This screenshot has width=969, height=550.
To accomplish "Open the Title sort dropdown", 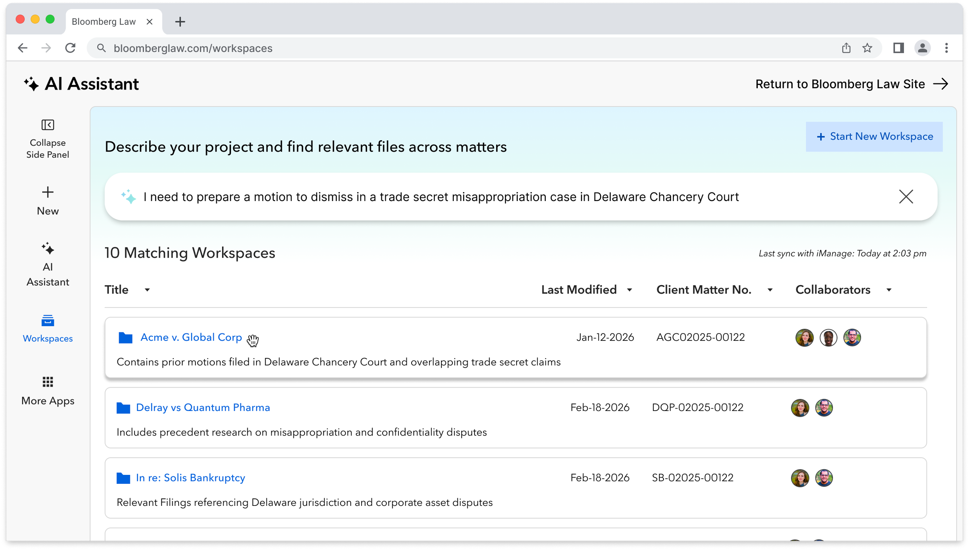I will (x=148, y=290).
